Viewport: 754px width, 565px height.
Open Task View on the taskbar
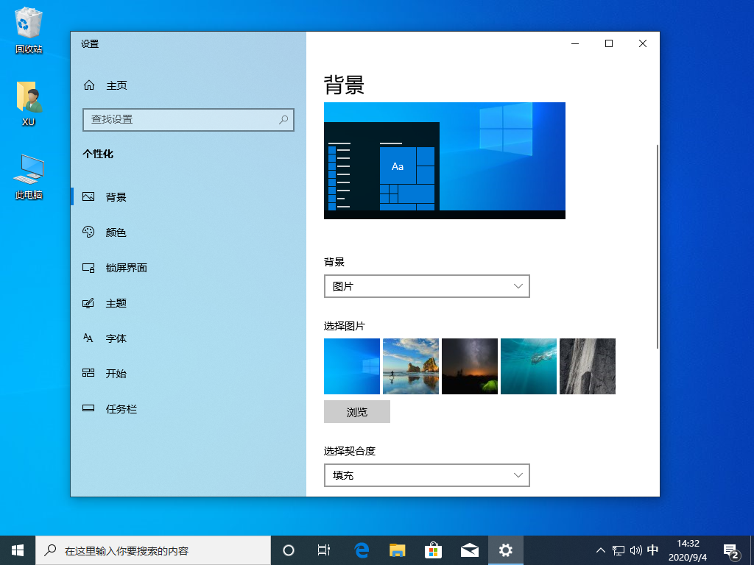coord(323,550)
